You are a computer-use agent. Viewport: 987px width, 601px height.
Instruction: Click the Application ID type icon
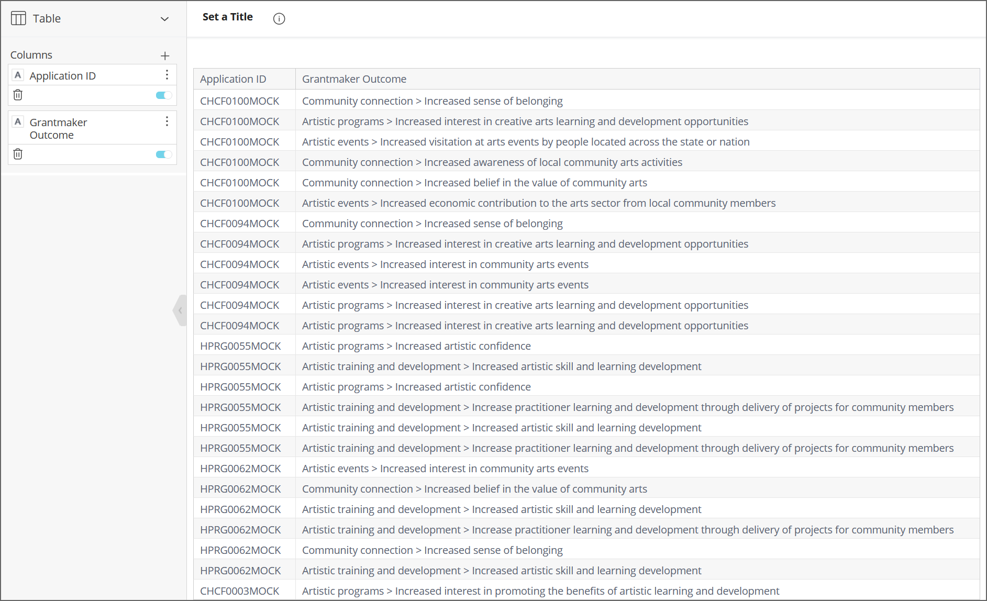pos(18,75)
